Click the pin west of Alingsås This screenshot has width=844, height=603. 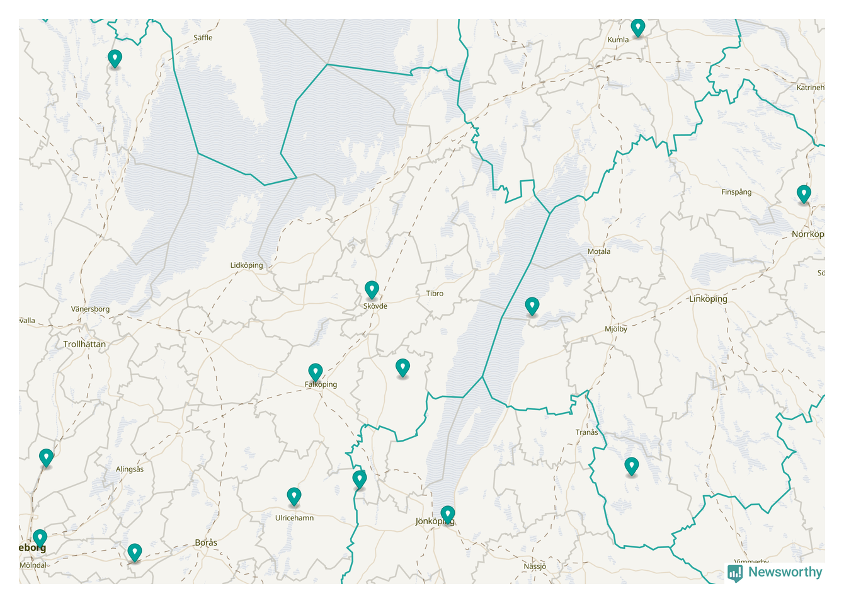pos(46,457)
